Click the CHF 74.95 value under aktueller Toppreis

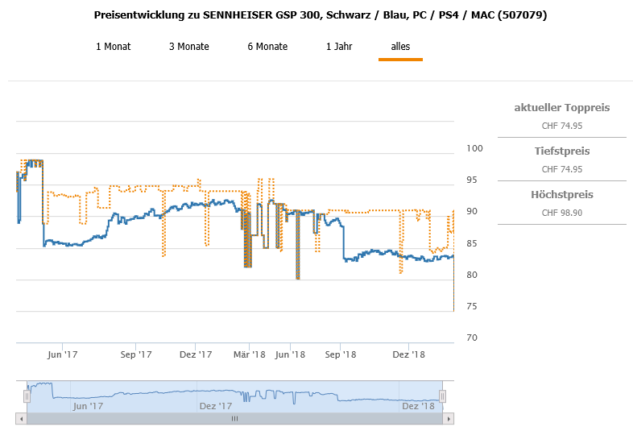click(x=562, y=126)
